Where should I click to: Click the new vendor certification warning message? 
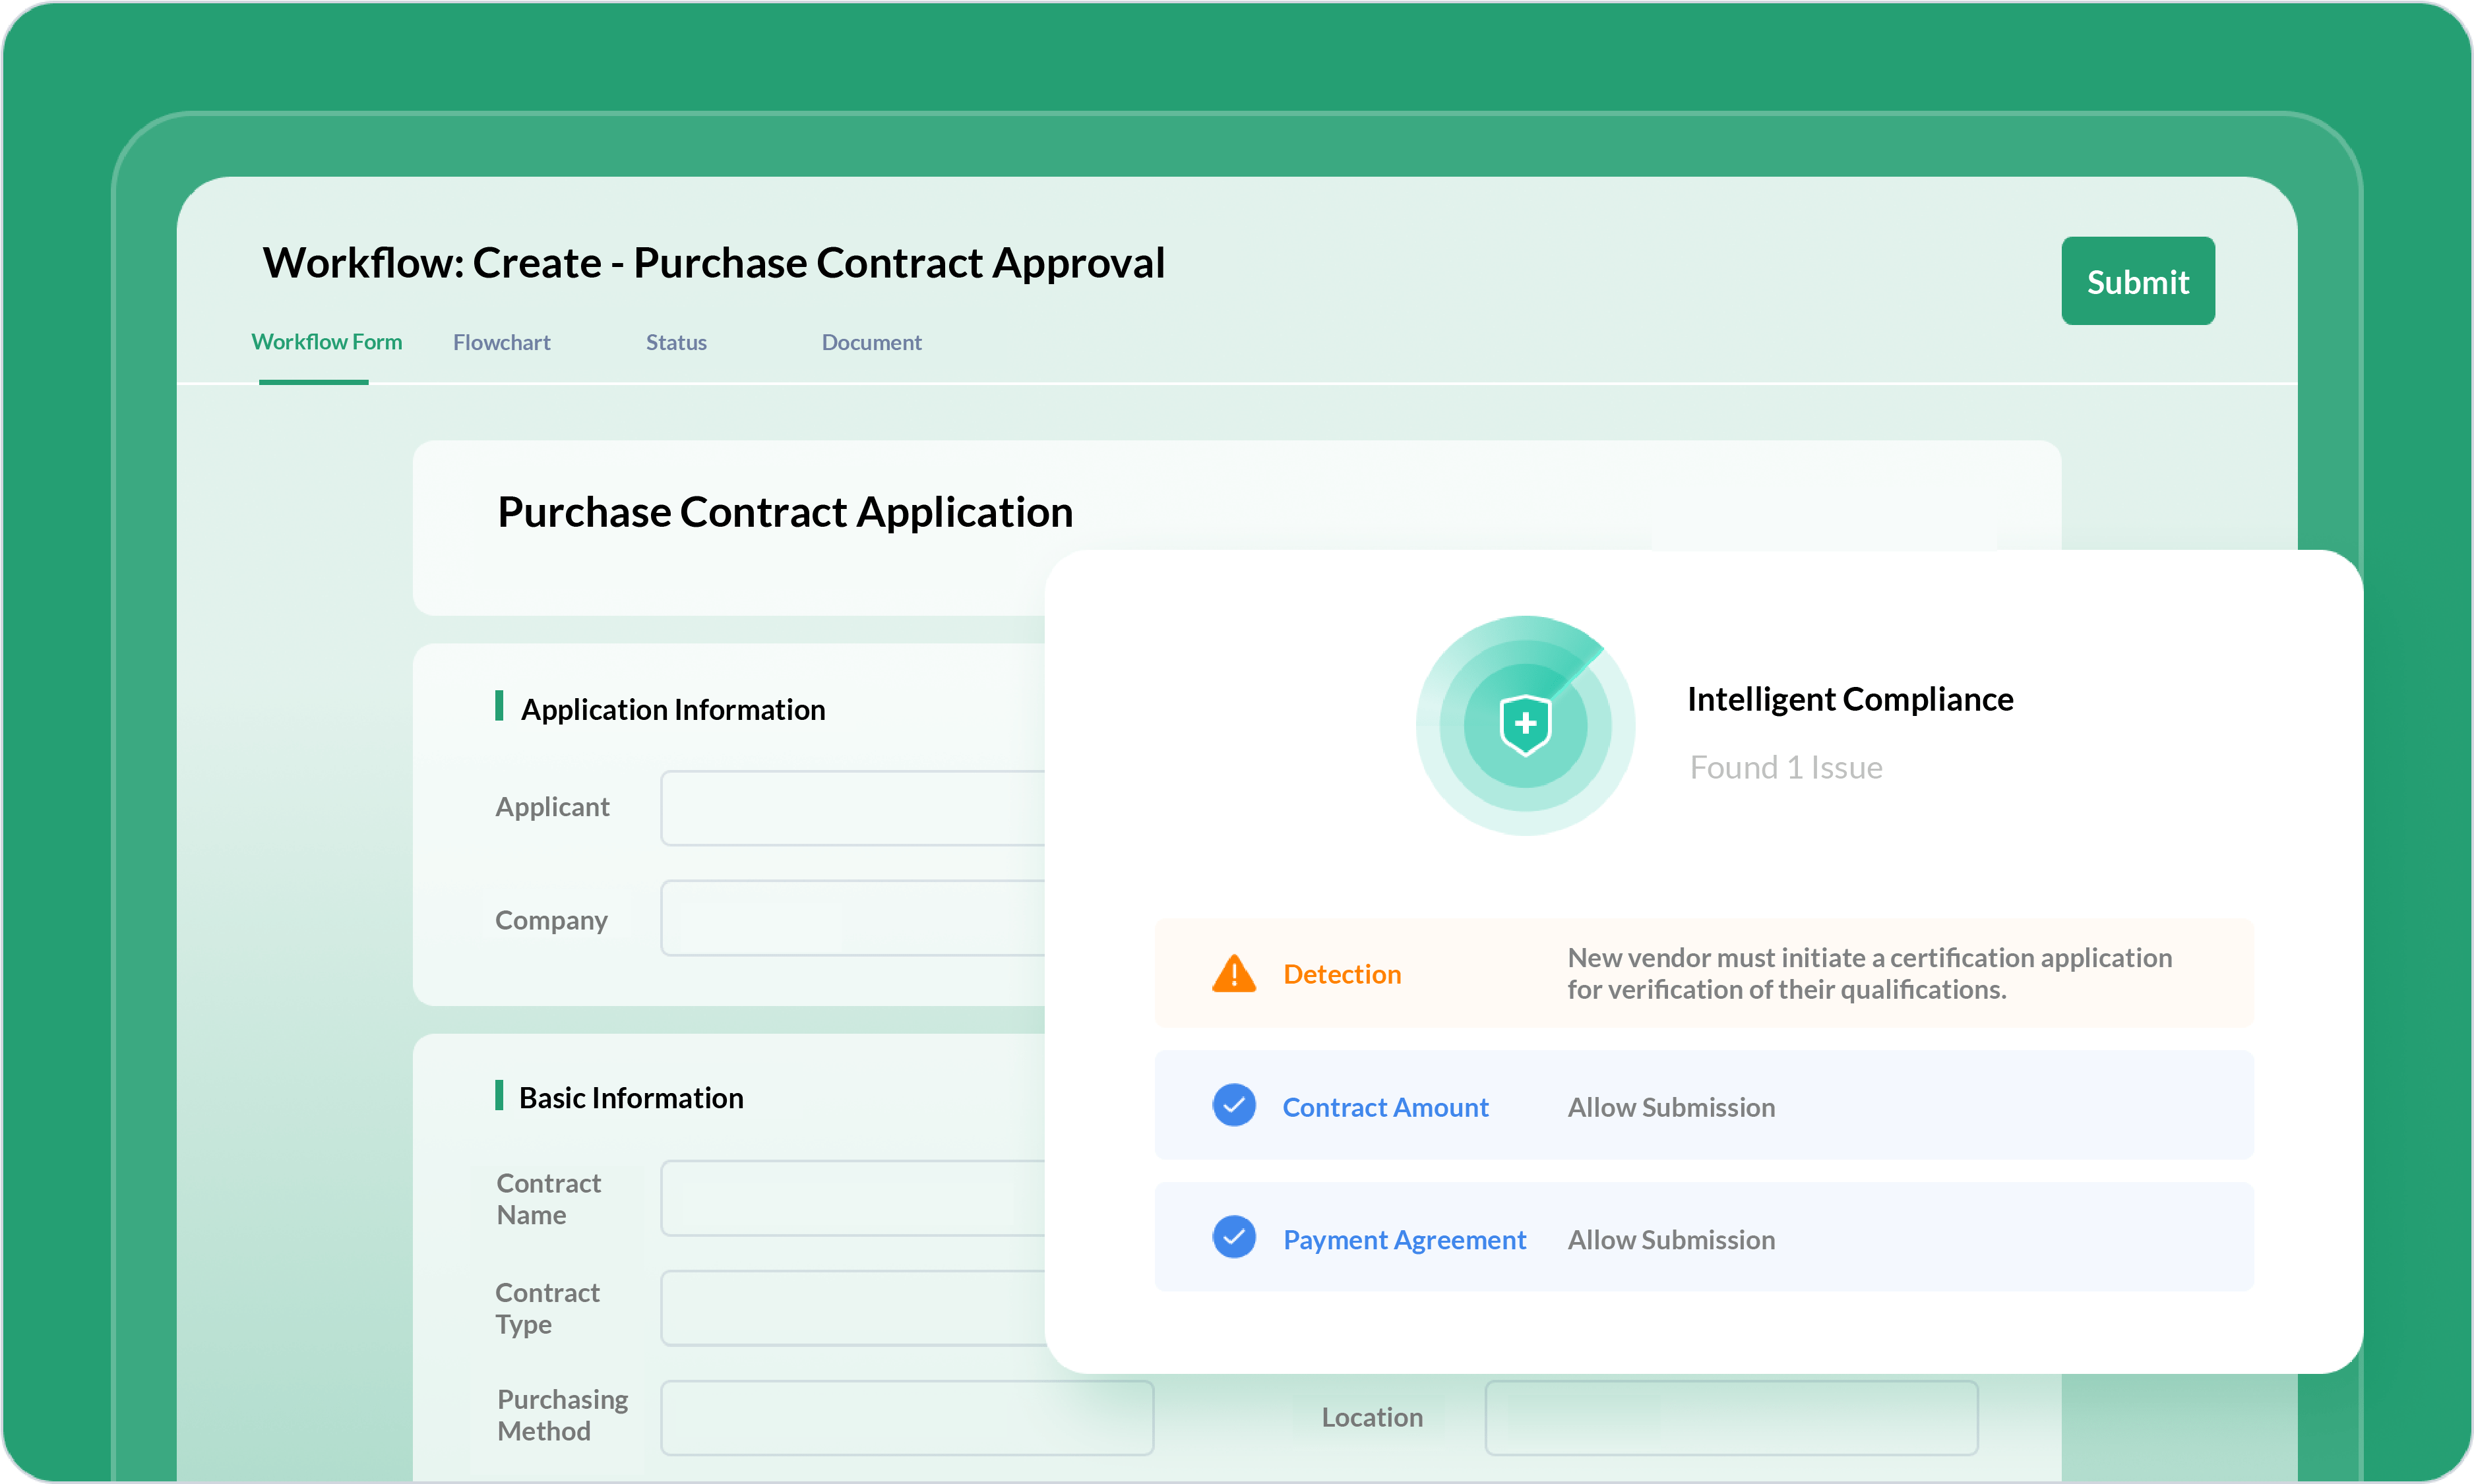1868,973
